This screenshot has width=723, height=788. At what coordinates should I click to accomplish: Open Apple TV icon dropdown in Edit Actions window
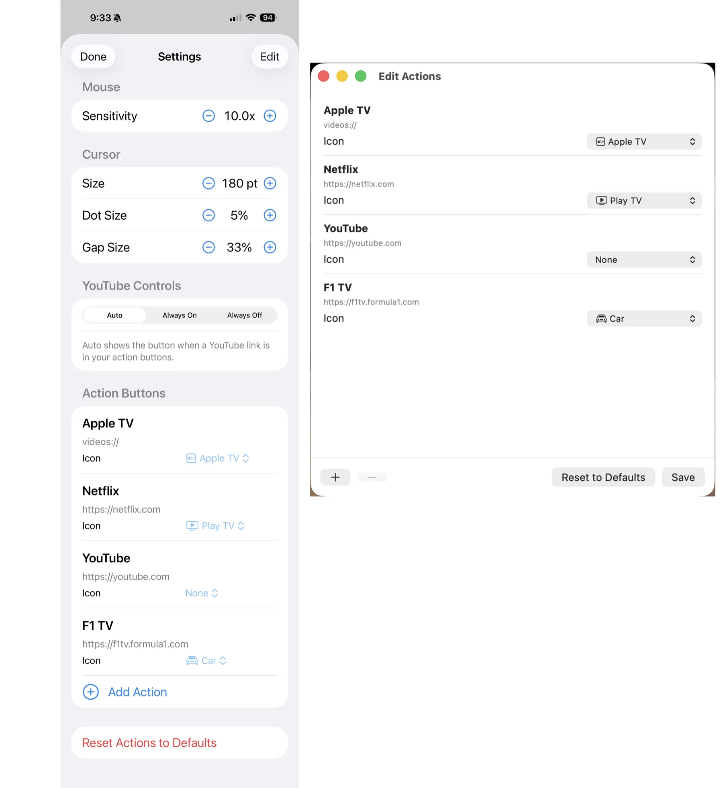coord(644,142)
